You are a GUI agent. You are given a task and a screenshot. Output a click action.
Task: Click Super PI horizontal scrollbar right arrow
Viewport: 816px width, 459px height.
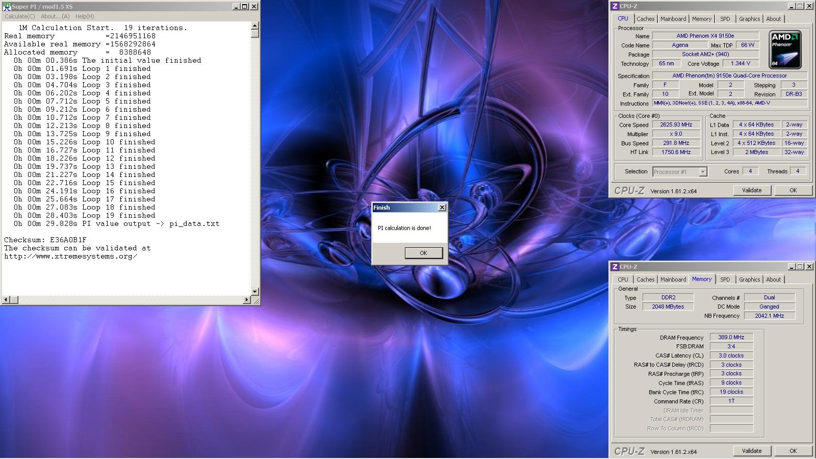[x=247, y=299]
